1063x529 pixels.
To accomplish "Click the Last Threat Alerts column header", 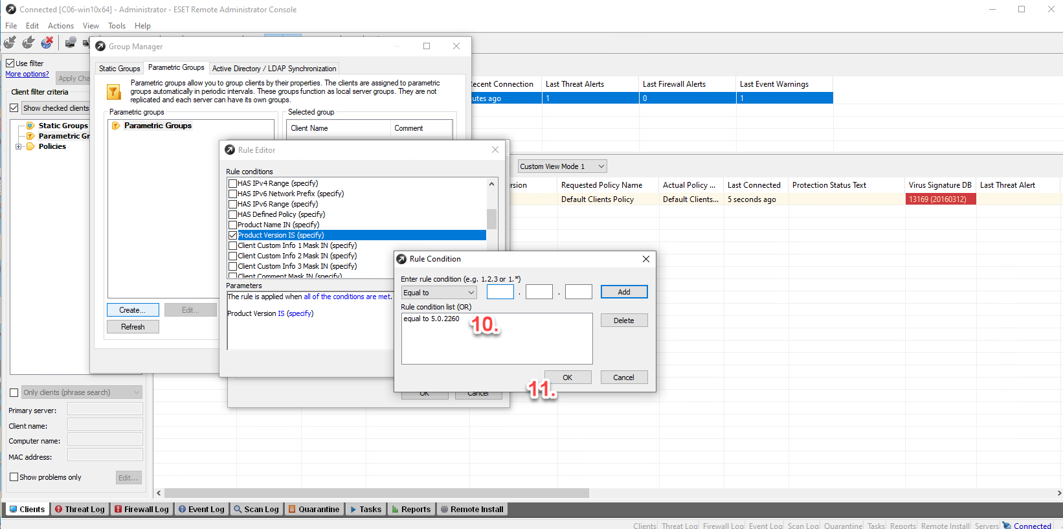I will pos(590,84).
